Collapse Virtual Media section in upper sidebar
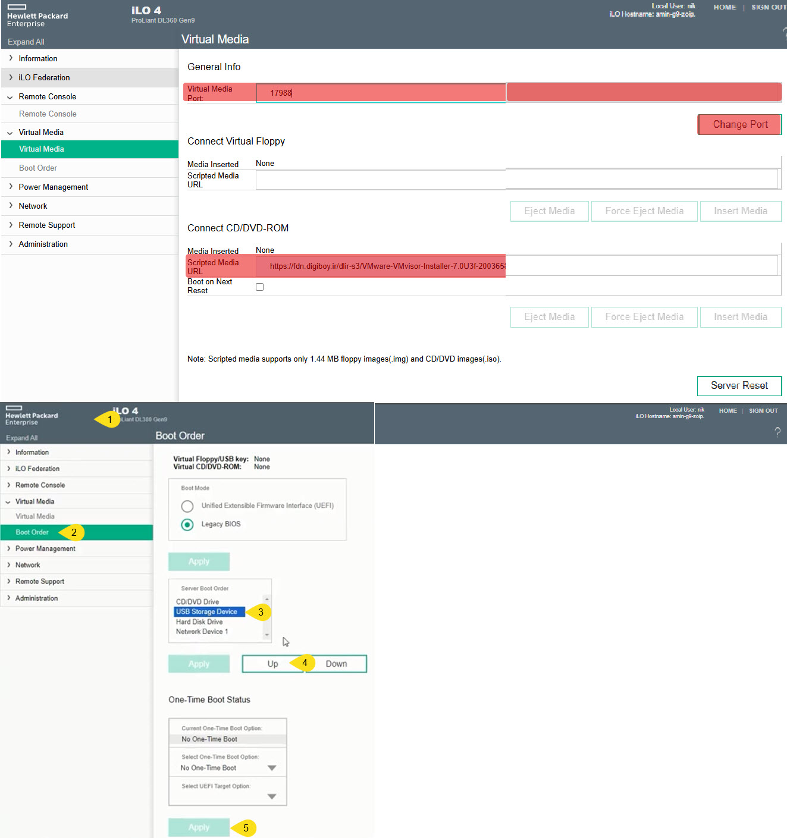The width and height of the screenshot is (787, 838). 10,133
